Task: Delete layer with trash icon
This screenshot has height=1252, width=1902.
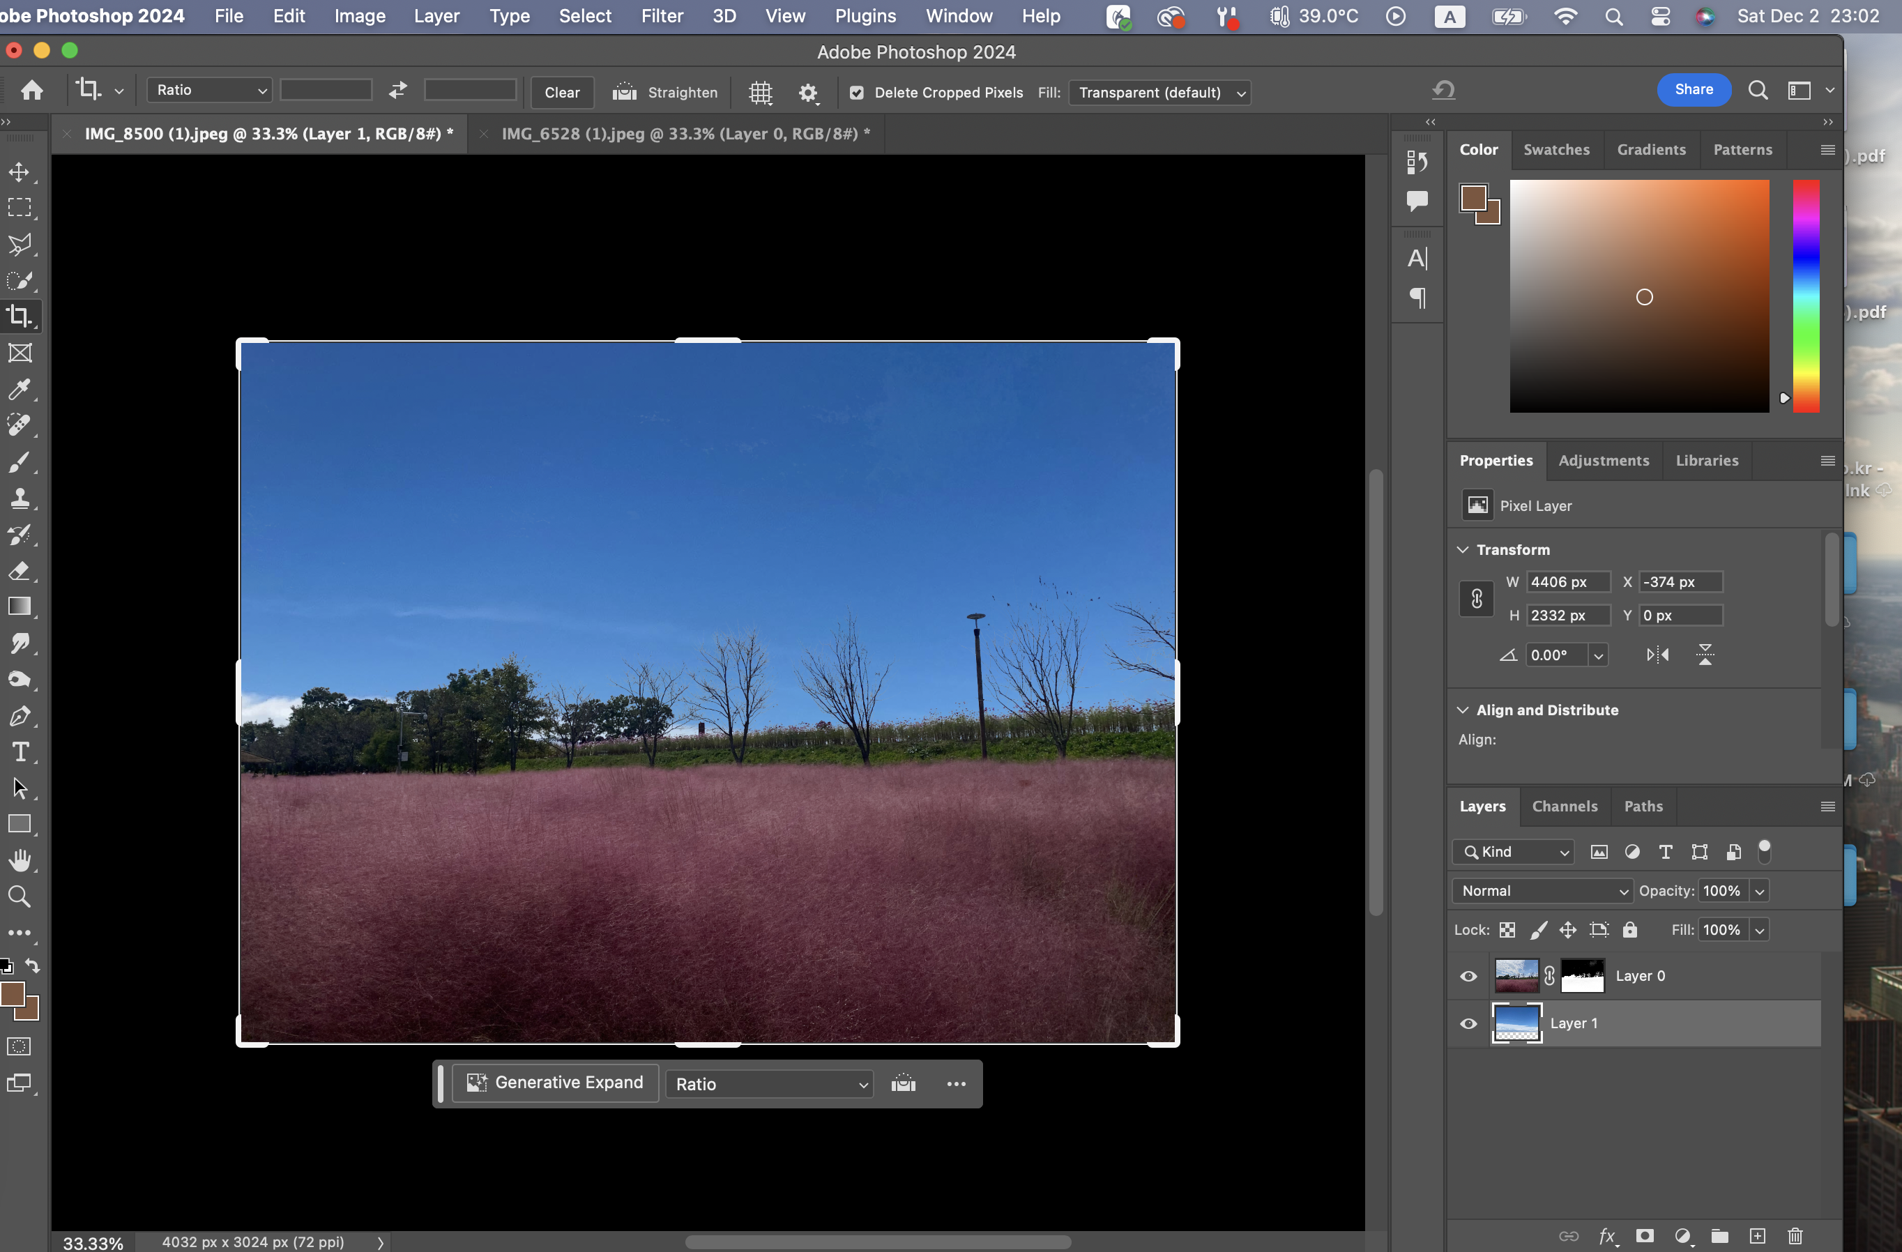Action: pyautogui.click(x=1795, y=1236)
